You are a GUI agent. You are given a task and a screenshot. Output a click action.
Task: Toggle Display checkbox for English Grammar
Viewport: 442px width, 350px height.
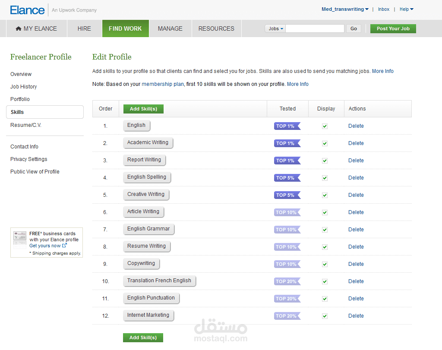(x=325, y=230)
